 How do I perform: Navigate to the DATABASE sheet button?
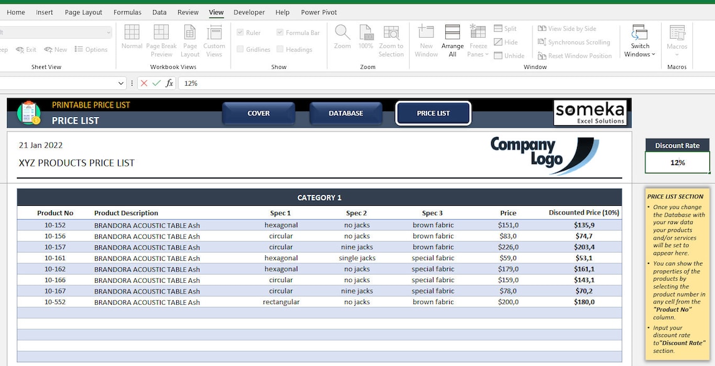pos(346,113)
